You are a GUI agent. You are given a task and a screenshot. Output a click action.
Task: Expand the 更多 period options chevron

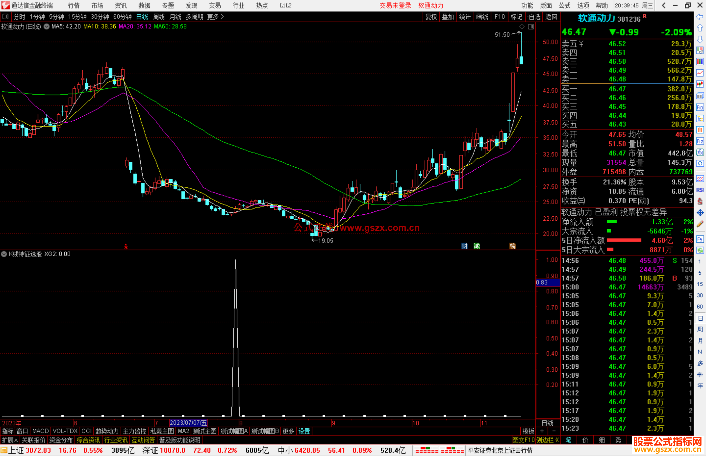coord(222,17)
